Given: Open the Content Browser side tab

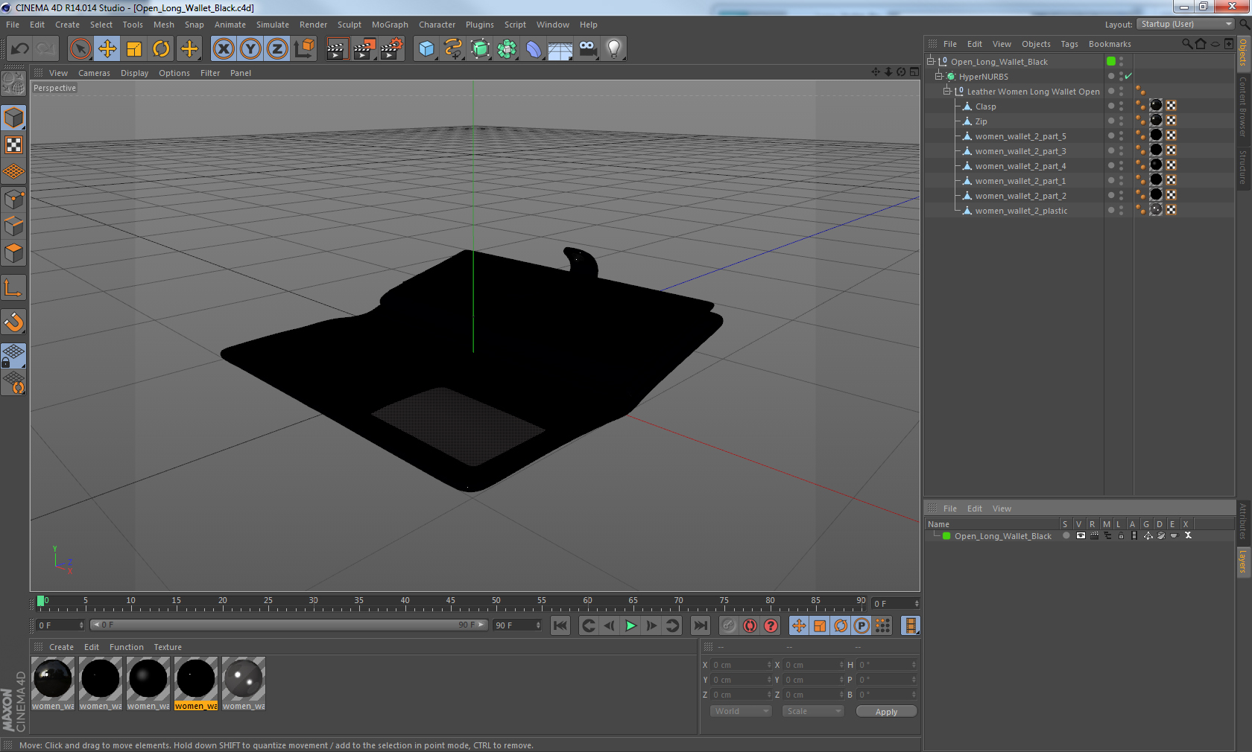Looking at the screenshot, I should pos(1243,106).
